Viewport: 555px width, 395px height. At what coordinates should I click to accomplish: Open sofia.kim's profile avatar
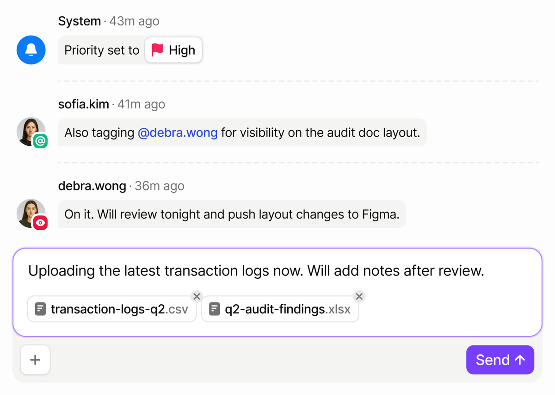point(30,131)
